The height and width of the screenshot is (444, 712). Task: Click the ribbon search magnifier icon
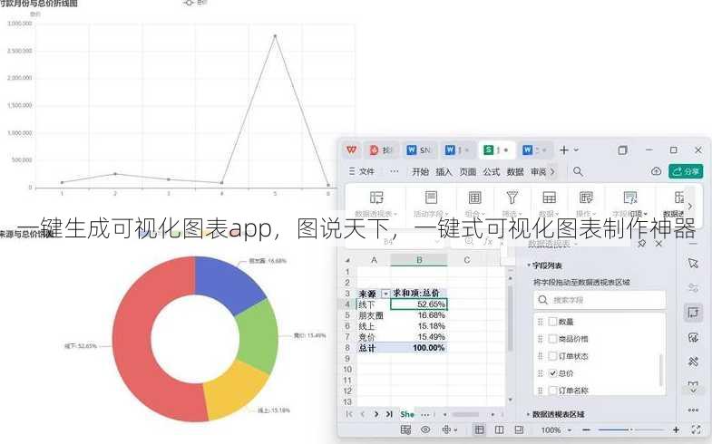(578, 171)
